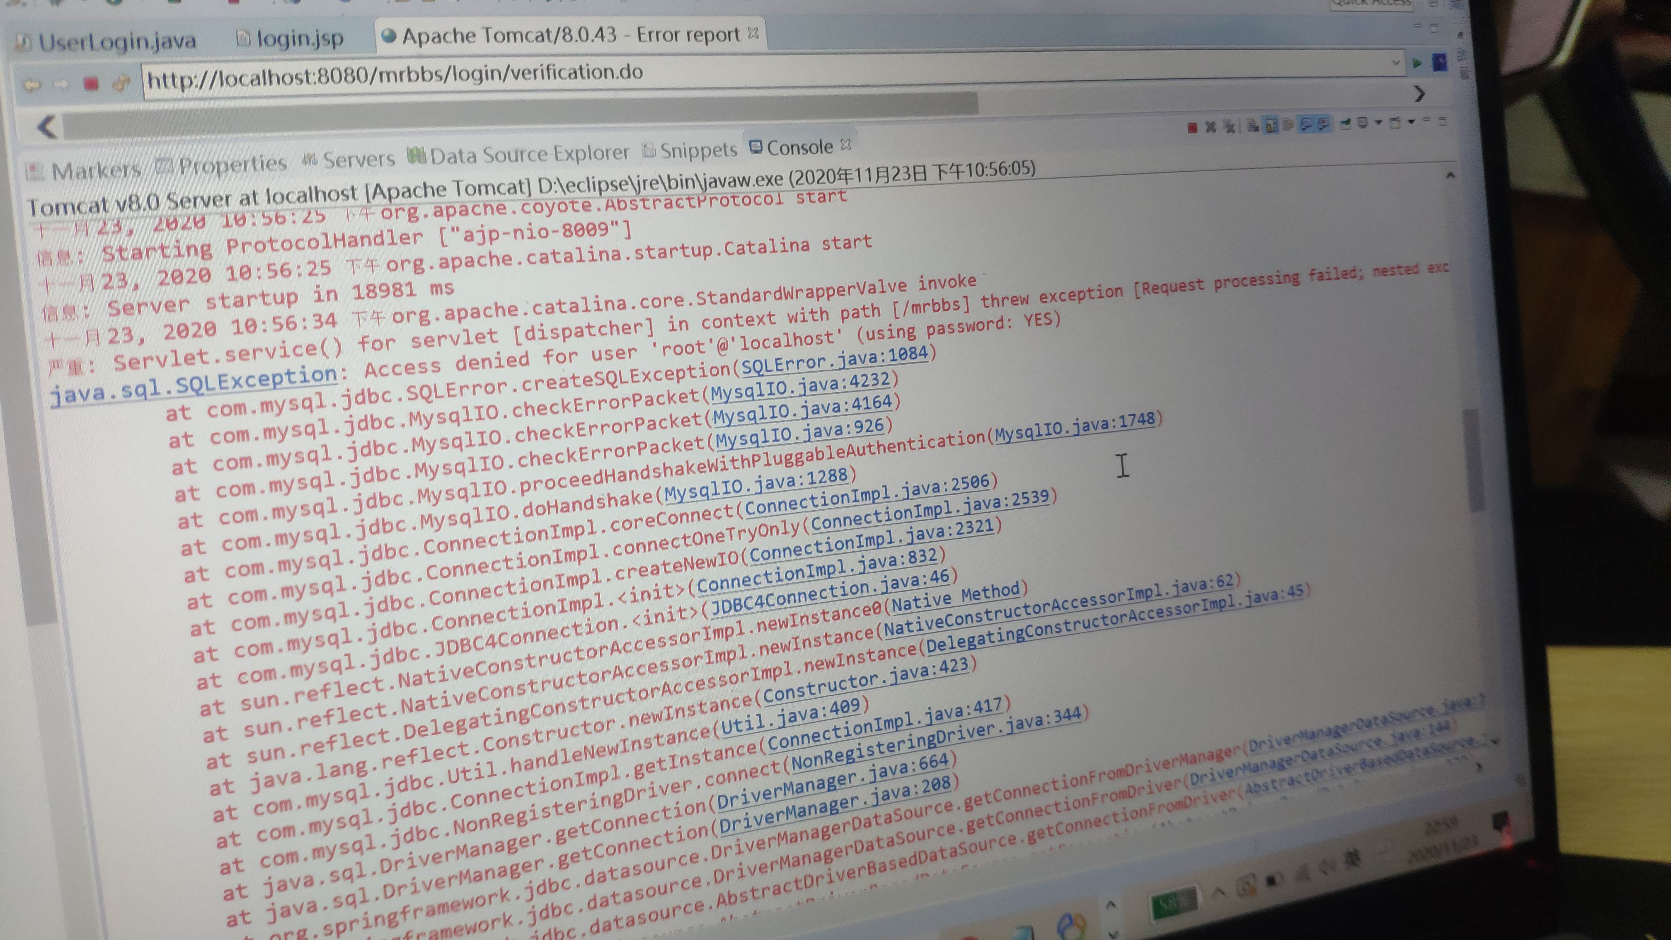The height and width of the screenshot is (940, 1671).
Task: Go back in the internal web browser
Action: 32,84
